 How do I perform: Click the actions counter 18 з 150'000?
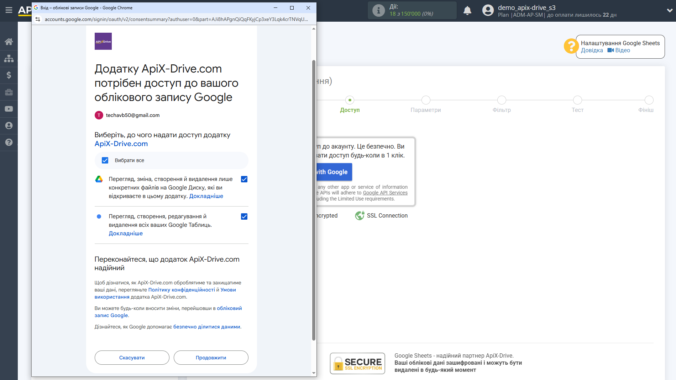(x=411, y=14)
